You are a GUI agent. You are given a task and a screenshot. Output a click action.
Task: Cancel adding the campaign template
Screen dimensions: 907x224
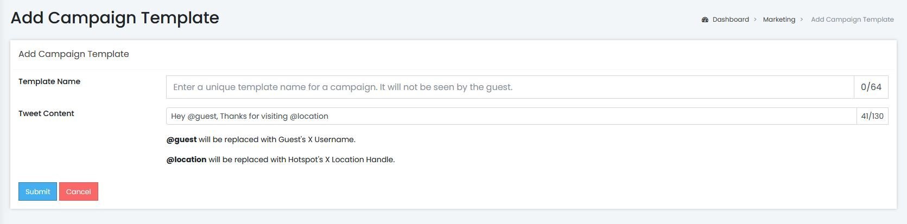(79, 191)
